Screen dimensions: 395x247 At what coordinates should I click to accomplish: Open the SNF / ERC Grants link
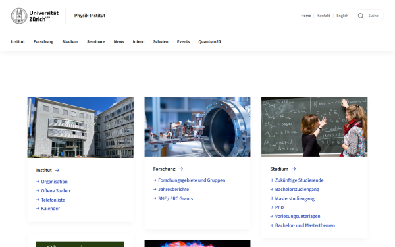175,199
